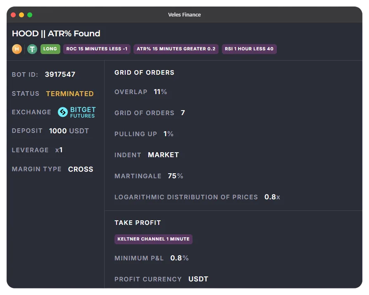Click the TERMINATED status label
Image resolution: width=369 pixels, height=295 pixels.
click(x=69, y=94)
